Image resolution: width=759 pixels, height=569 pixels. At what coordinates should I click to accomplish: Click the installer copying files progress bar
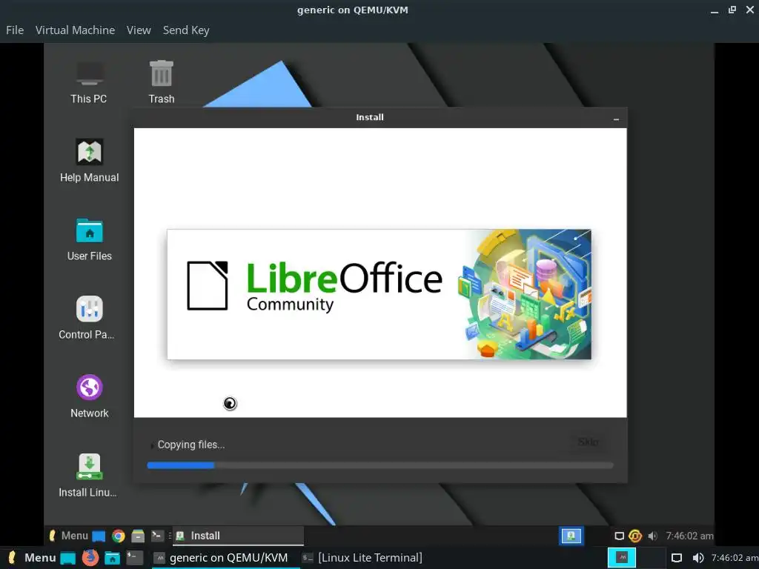point(380,465)
